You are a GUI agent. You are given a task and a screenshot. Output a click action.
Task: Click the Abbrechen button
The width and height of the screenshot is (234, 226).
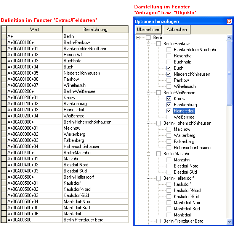[177, 29]
